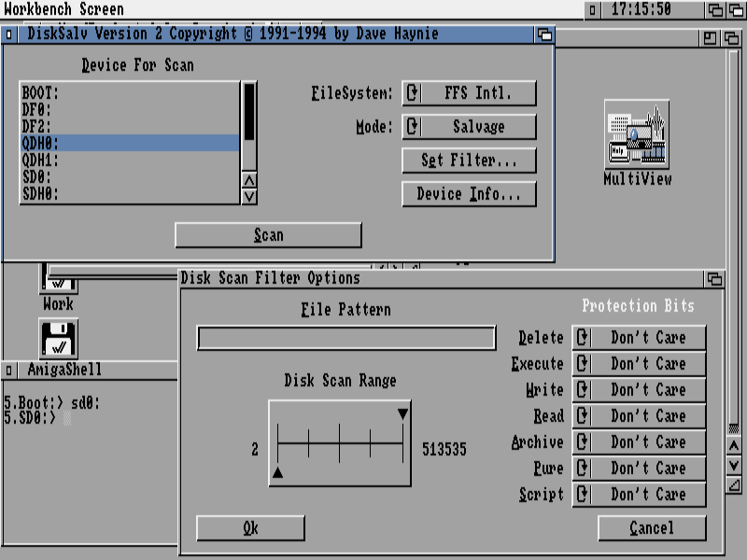
Task: Click the upper Disk Scan Range marker
Action: click(x=402, y=413)
